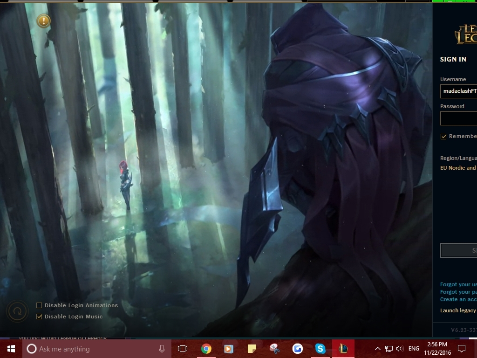
Task: Open Google Chrome from the taskbar
Action: pyautogui.click(x=206, y=349)
